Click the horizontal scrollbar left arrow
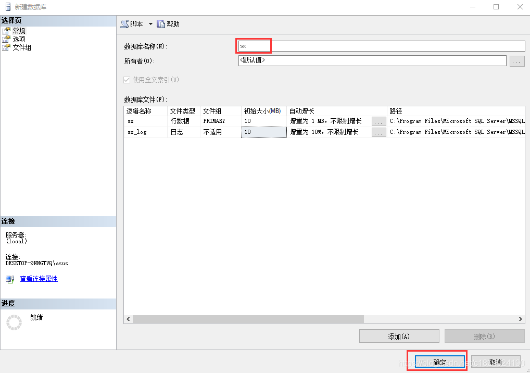The height and width of the screenshot is (373, 530). [128, 319]
